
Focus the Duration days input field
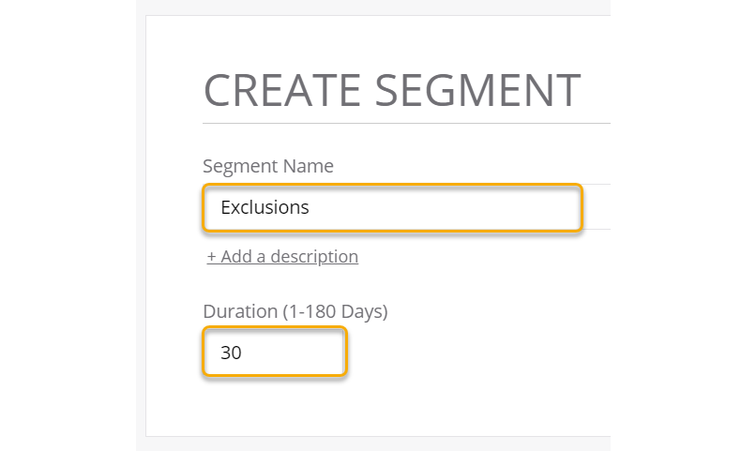pyautogui.click(x=274, y=353)
